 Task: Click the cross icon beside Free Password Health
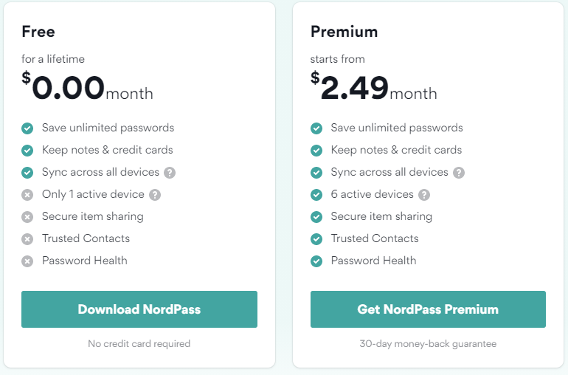(x=27, y=261)
